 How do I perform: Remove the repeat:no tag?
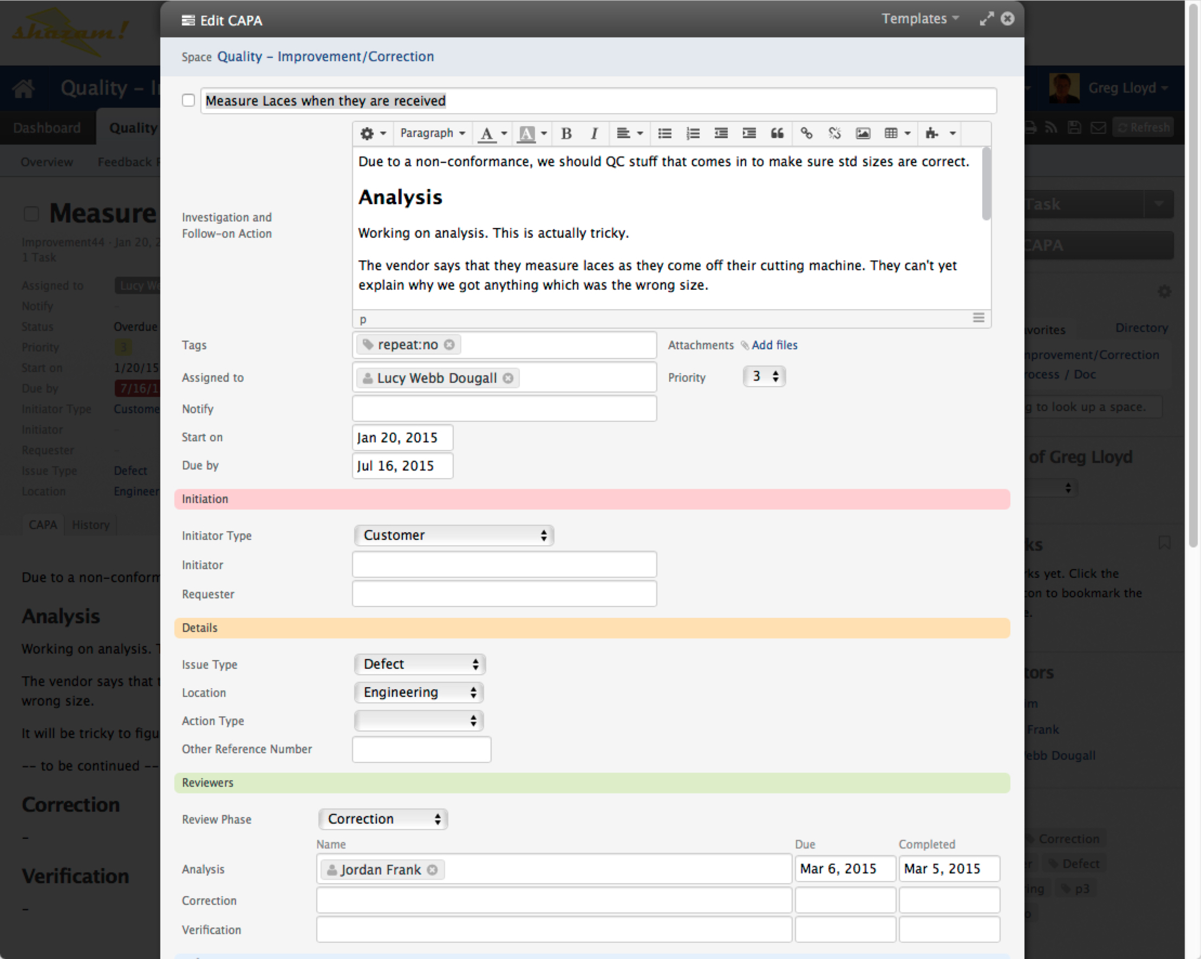(x=449, y=345)
